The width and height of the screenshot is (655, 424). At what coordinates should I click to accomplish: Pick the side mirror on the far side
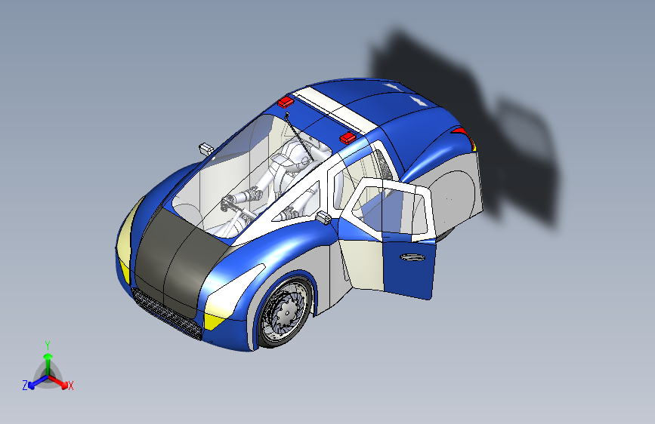point(206,149)
